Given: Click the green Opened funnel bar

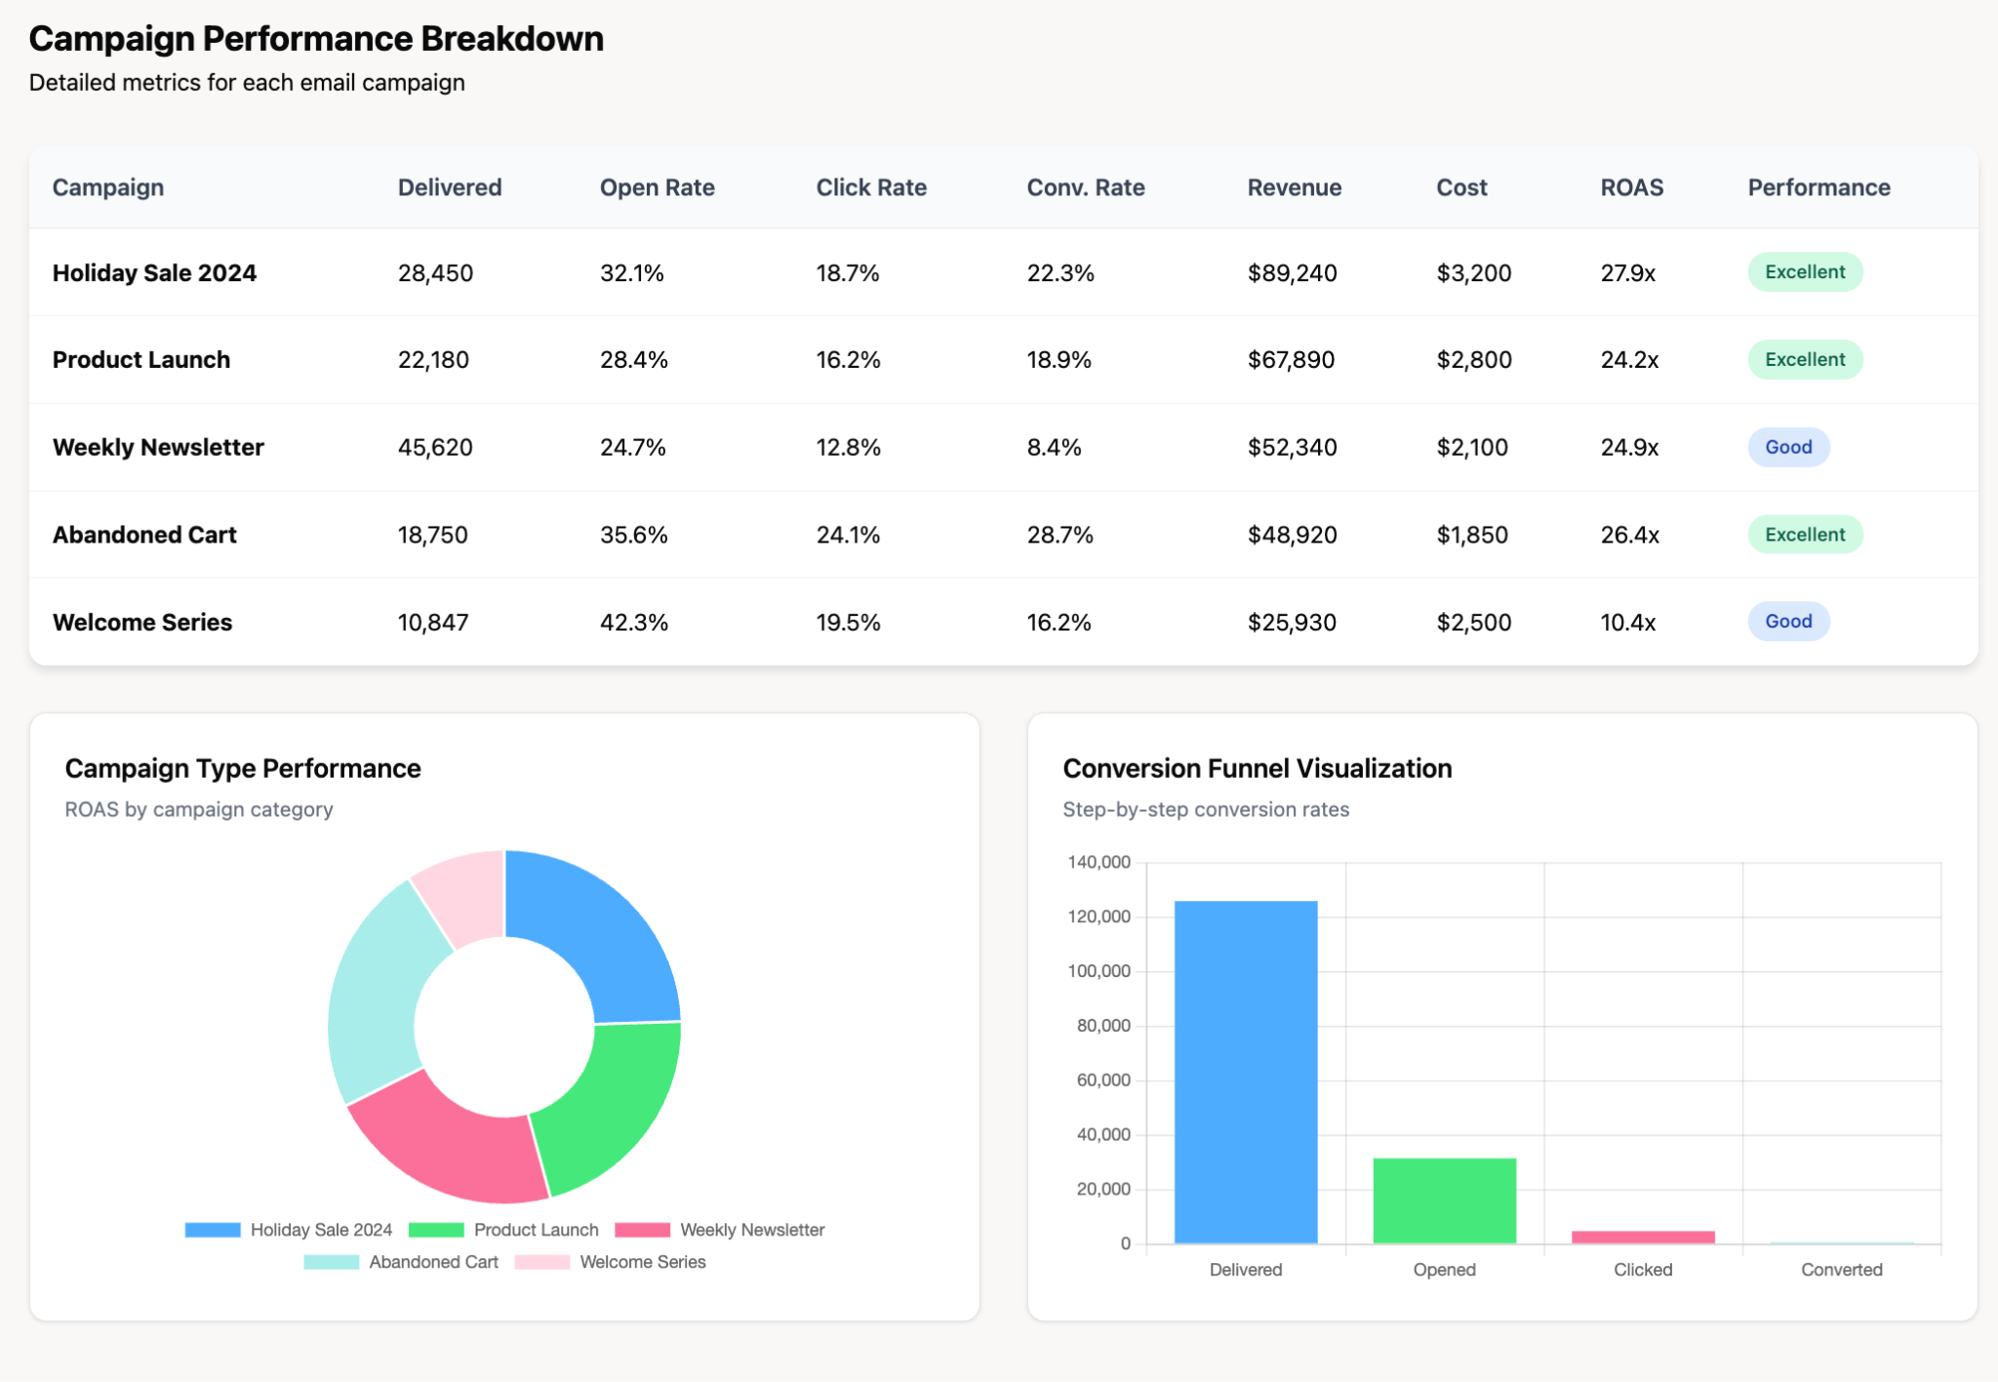Looking at the screenshot, I should (x=1445, y=1200).
